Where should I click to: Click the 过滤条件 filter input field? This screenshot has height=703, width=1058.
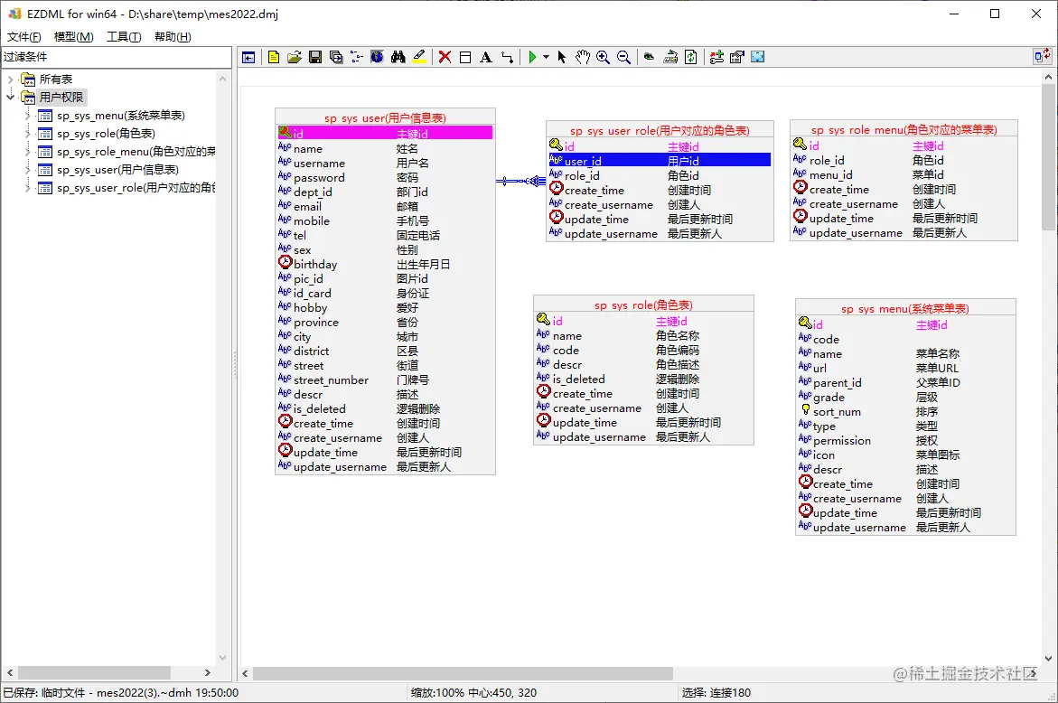116,57
